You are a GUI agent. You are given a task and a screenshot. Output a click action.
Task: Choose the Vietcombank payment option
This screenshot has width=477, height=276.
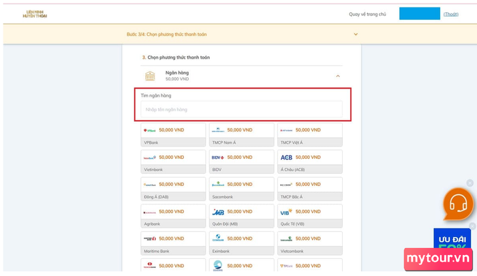309,243
